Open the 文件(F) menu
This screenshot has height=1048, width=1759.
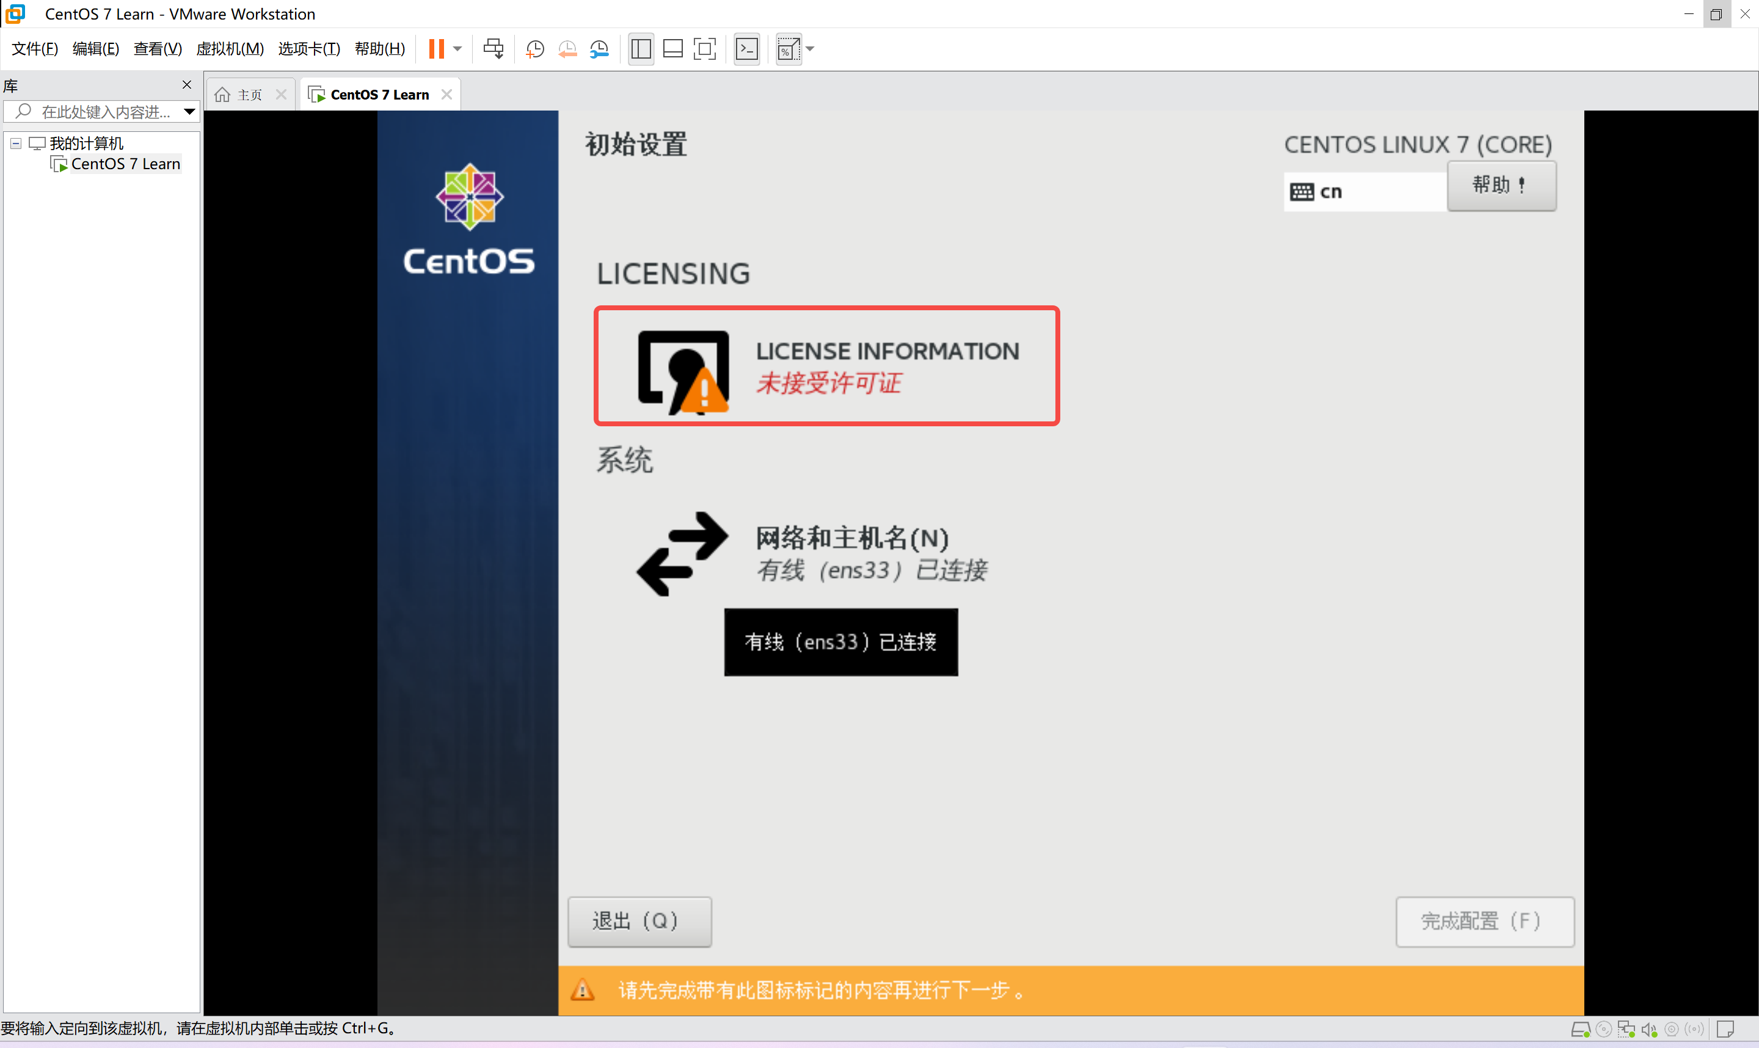[x=35, y=49]
